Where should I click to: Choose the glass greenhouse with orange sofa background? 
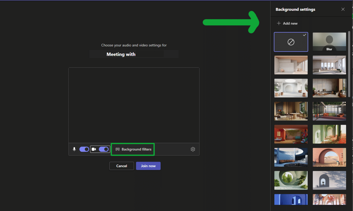329,111
